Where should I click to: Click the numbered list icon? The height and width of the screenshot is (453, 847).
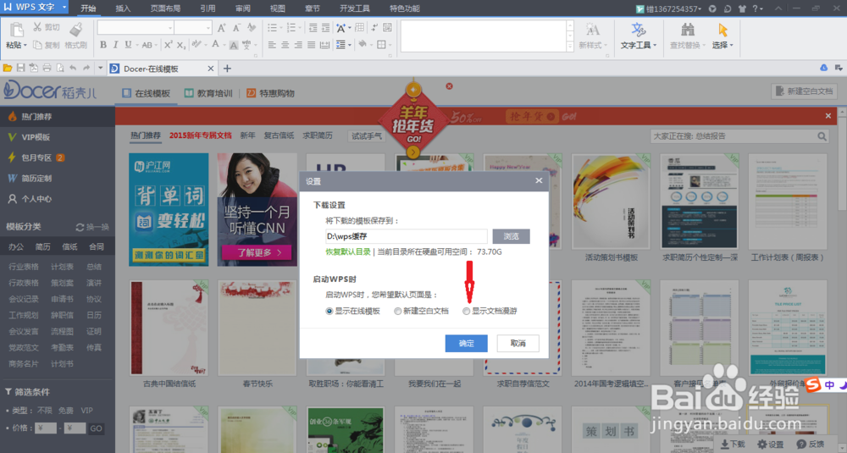click(291, 28)
